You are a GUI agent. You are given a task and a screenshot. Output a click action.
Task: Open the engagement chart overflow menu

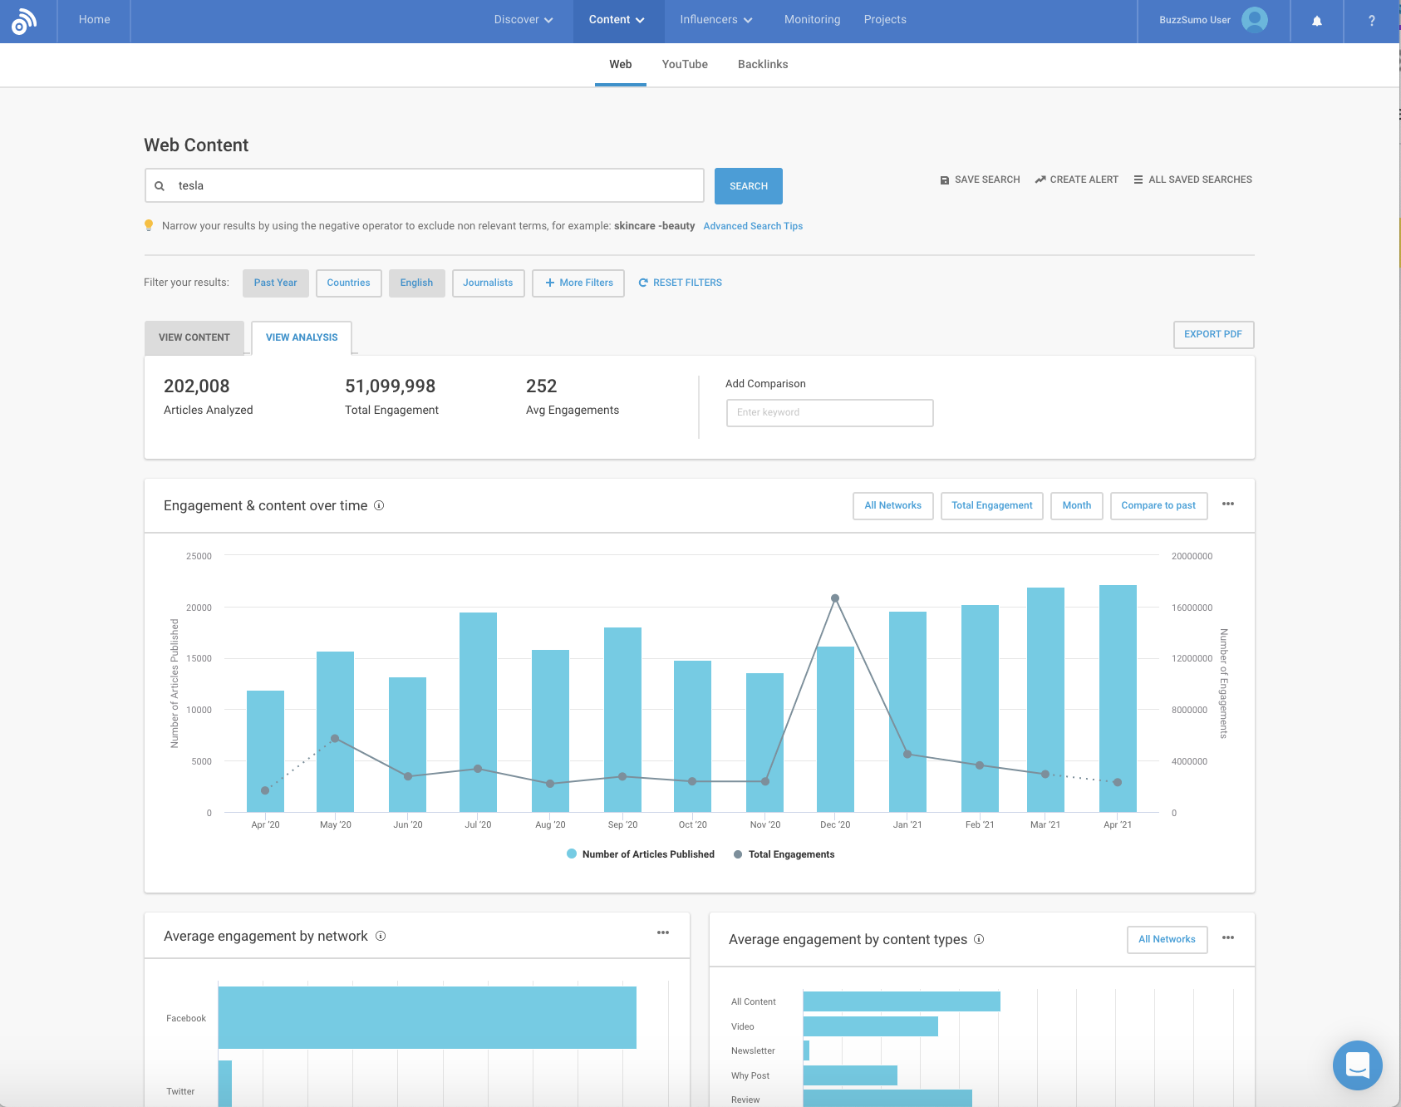click(x=1229, y=504)
